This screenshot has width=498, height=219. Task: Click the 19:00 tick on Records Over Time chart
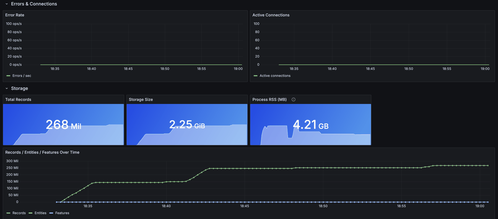click(480, 206)
